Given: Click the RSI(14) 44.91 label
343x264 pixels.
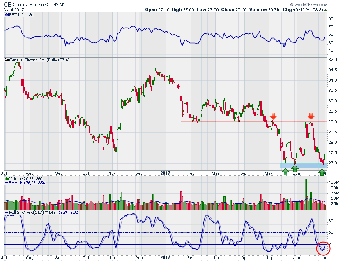Looking at the screenshot, I should (x=21, y=15).
